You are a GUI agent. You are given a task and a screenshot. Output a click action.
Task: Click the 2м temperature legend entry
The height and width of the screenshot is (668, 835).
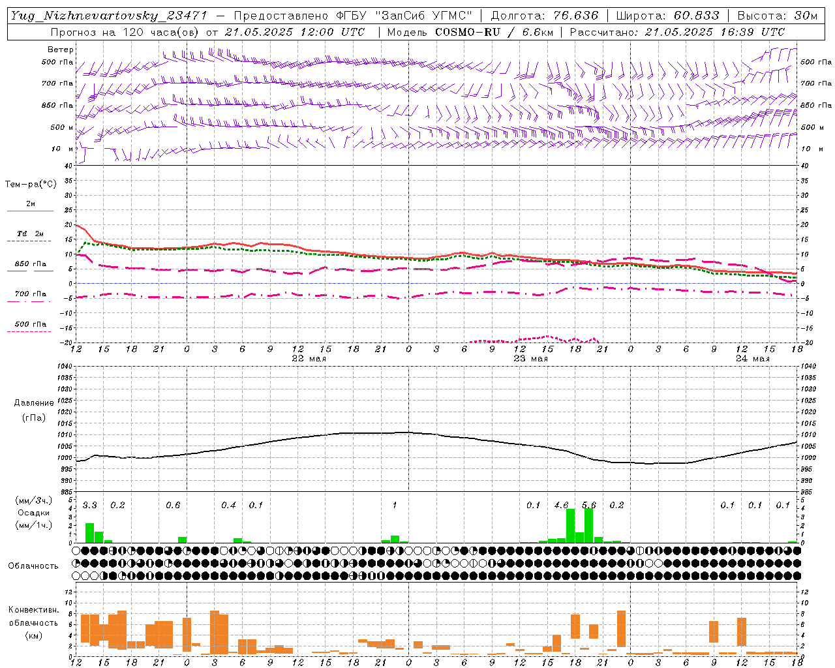pyautogui.click(x=31, y=204)
